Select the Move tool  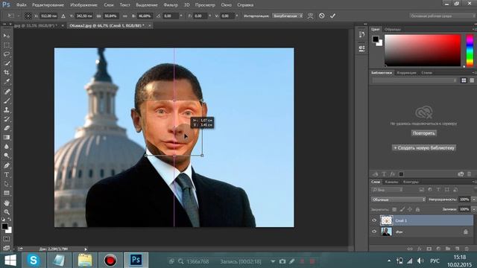click(7, 36)
